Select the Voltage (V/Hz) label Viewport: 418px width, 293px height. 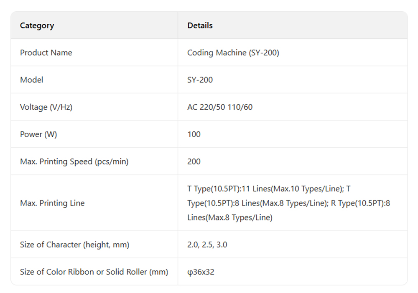pyautogui.click(x=46, y=107)
